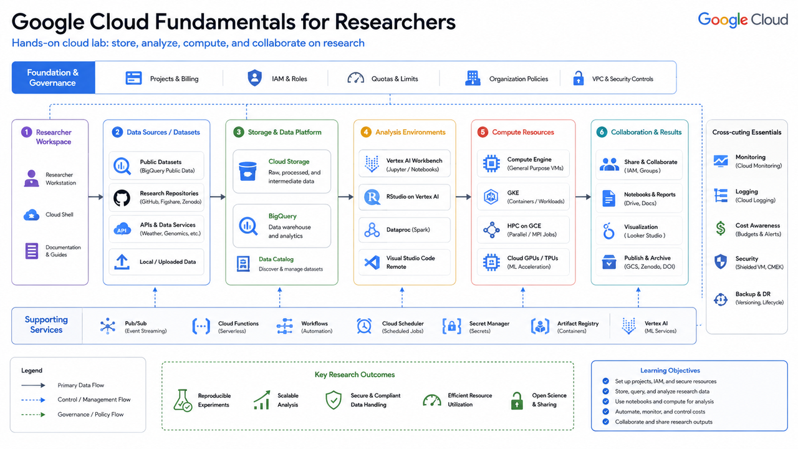Click the RStudio on Vertex AI icon

pos(372,197)
